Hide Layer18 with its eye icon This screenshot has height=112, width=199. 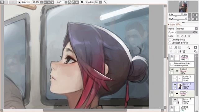tap(175, 100)
